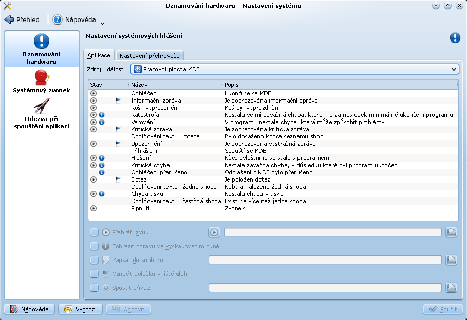Open Zdroj události combo box
Image resolution: width=467 pixels, height=320 pixels.
(295, 69)
